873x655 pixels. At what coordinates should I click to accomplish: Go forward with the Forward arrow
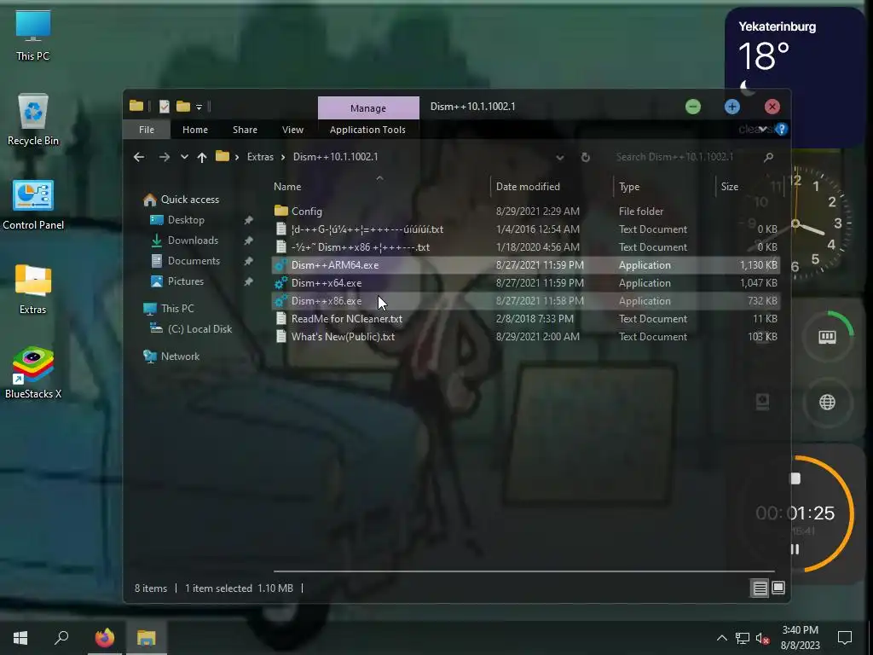tap(164, 157)
